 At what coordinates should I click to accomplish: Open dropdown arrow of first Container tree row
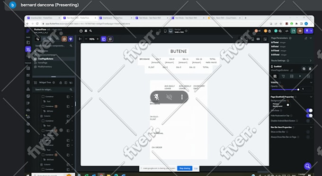[72, 97]
